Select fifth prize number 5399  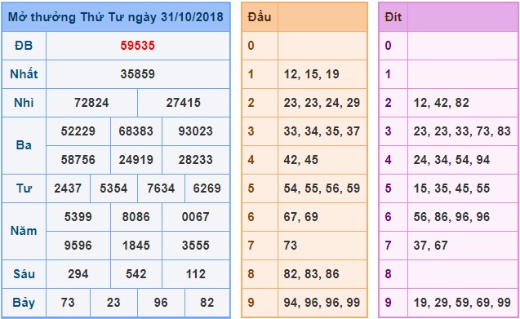coord(78,217)
